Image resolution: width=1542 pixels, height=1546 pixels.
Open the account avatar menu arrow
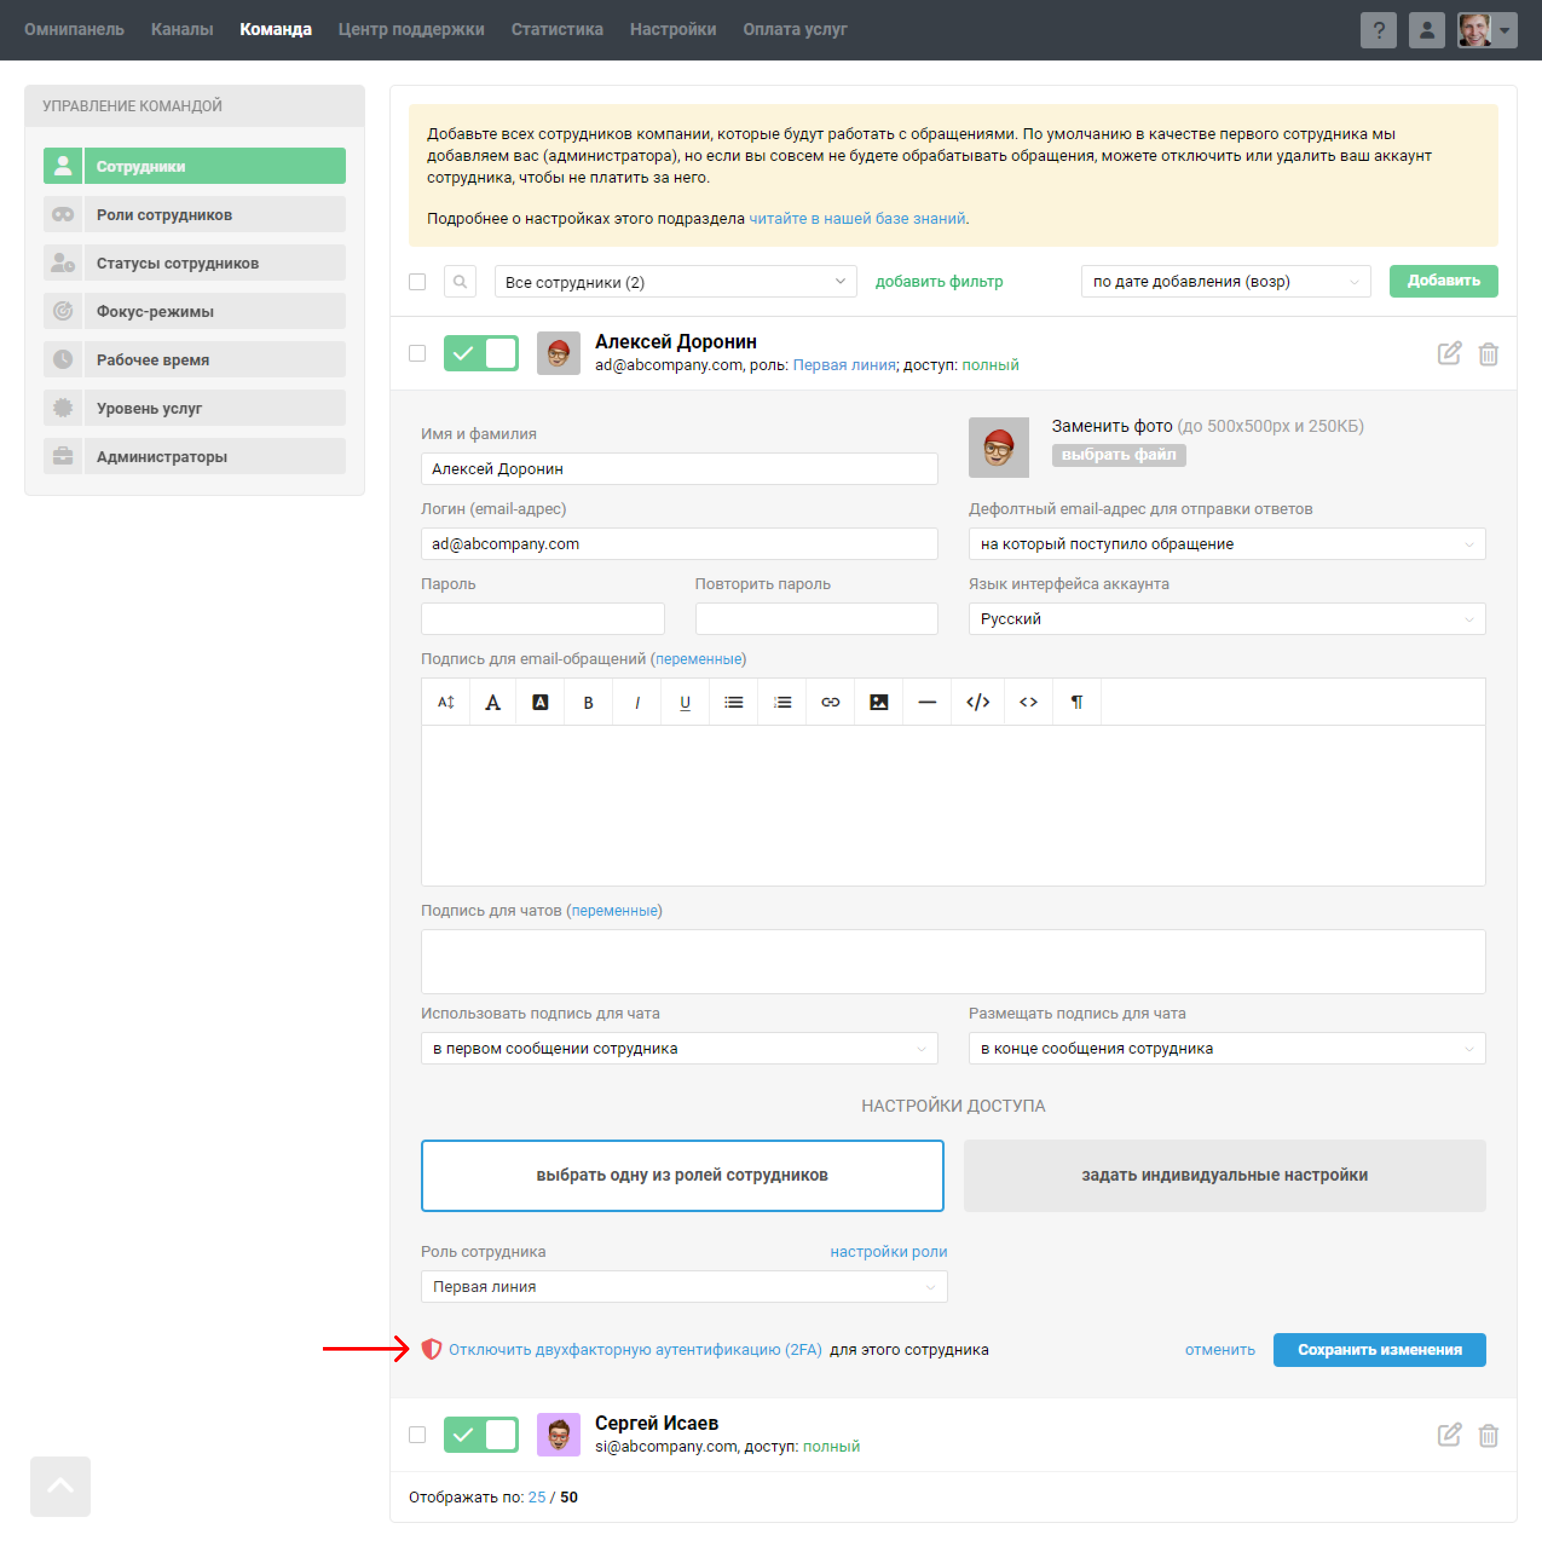(1505, 30)
